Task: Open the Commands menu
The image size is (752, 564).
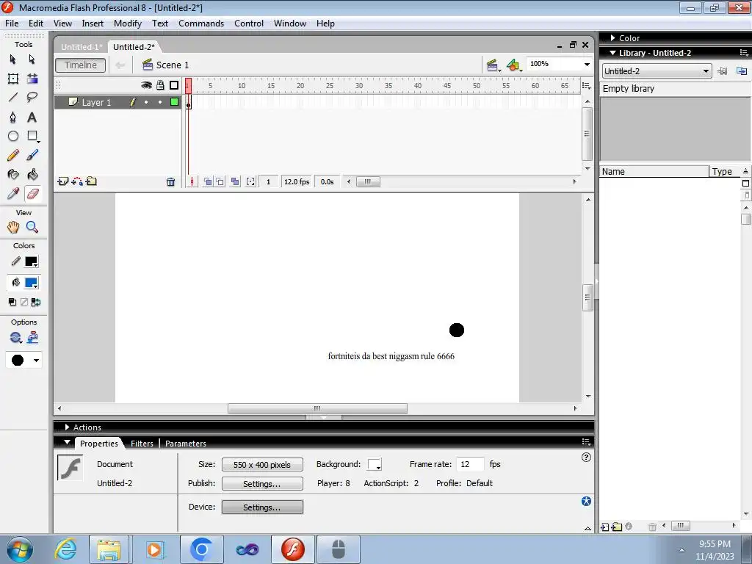Action: coord(201,23)
